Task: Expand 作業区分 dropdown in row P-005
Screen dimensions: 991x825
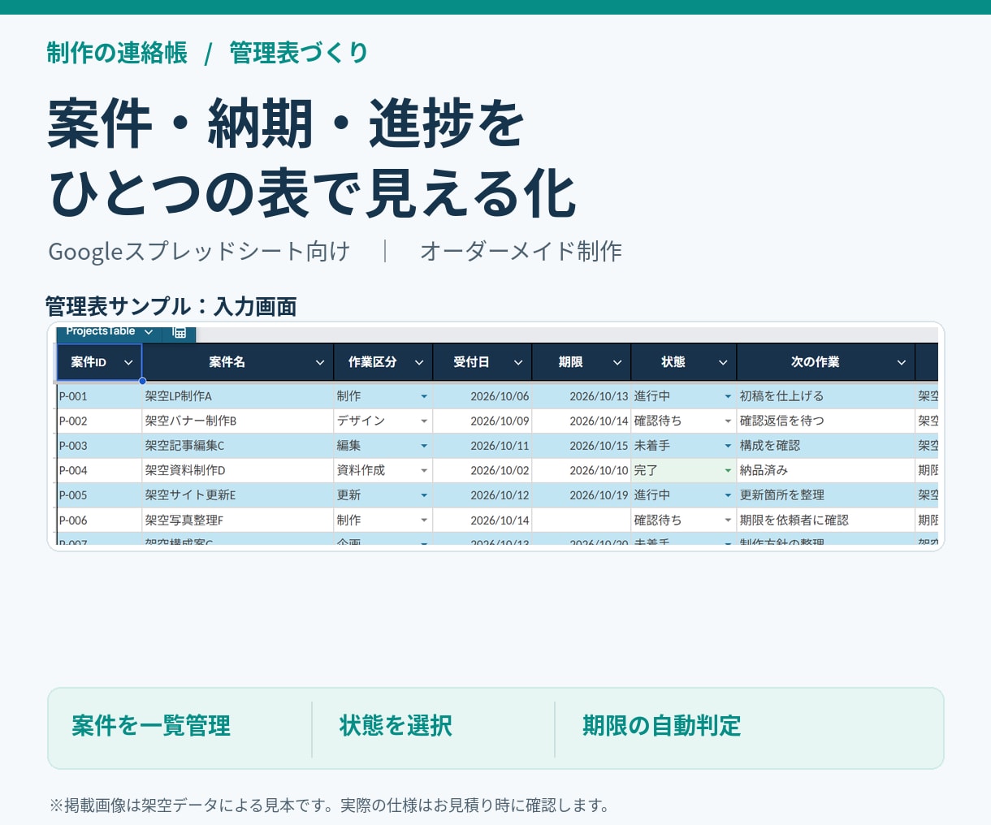Action: (424, 495)
